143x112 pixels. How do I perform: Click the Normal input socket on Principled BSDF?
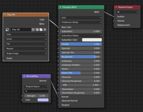tap(58, 97)
